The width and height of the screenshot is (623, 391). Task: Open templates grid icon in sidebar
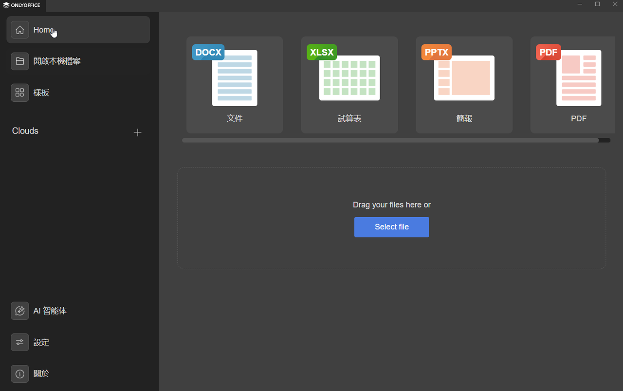click(20, 93)
